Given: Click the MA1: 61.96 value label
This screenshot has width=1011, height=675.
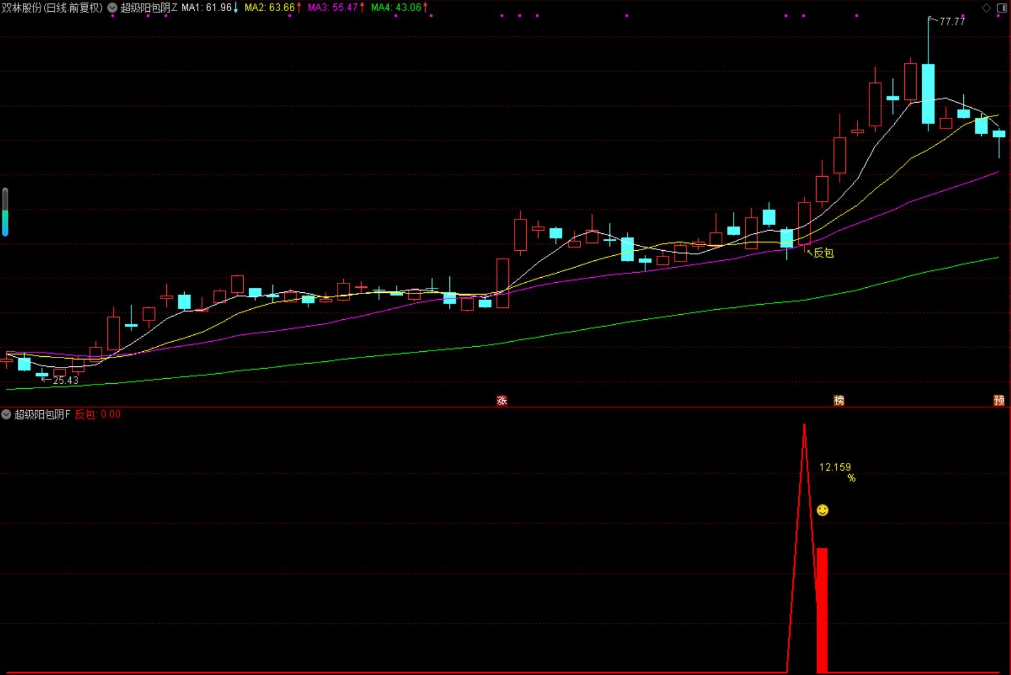Looking at the screenshot, I should (x=207, y=8).
